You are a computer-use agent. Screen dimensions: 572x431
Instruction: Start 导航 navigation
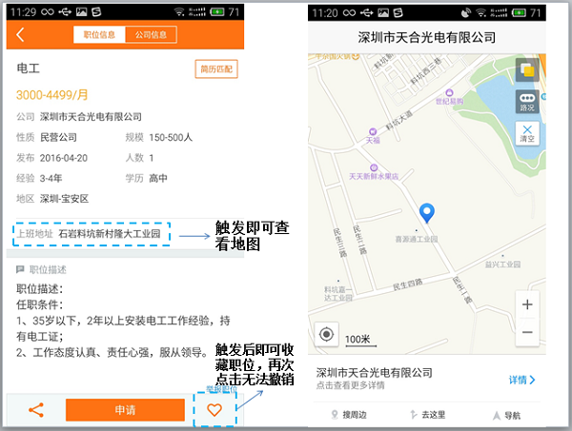[x=507, y=416]
